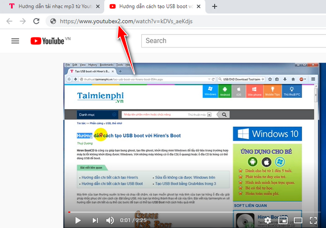Click the Win phone category tile
This screenshot has height=228, width=326.
[255, 91]
